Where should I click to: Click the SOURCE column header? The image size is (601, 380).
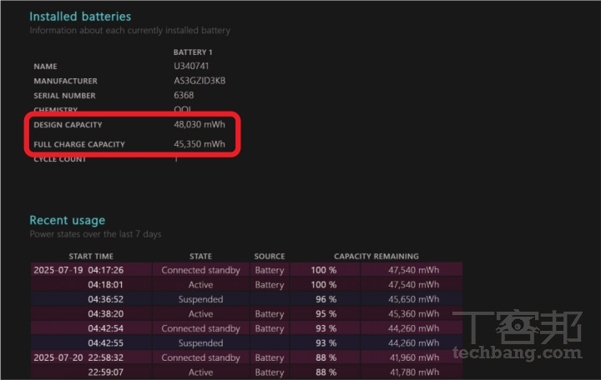270,257
